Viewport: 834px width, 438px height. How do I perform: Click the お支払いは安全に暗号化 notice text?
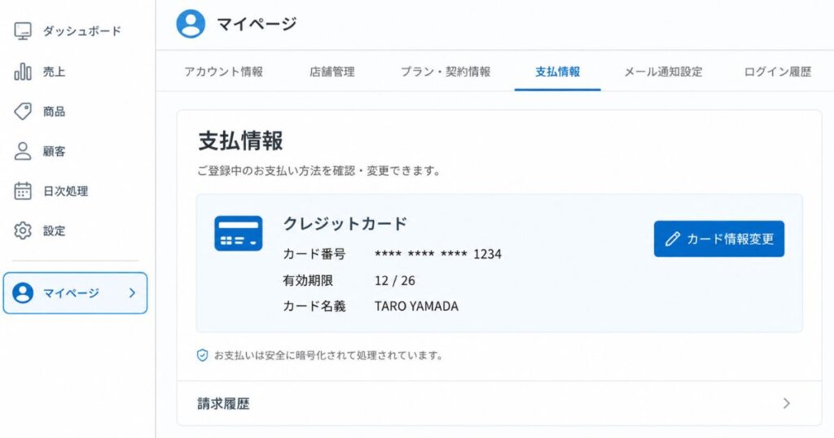click(329, 355)
